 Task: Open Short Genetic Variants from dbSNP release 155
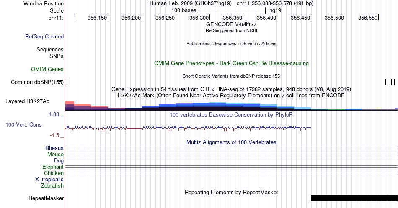point(231,76)
